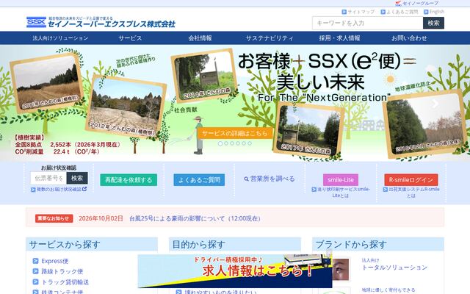Click the 2014年 さんむの森 photo
Image resolution: width=470 pixels, height=294 pixels.
205,75
